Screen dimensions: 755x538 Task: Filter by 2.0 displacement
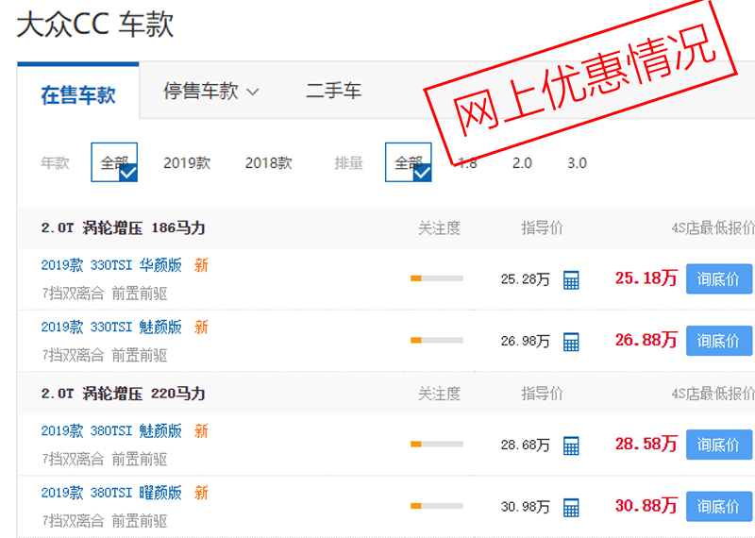(x=522, y=163)
